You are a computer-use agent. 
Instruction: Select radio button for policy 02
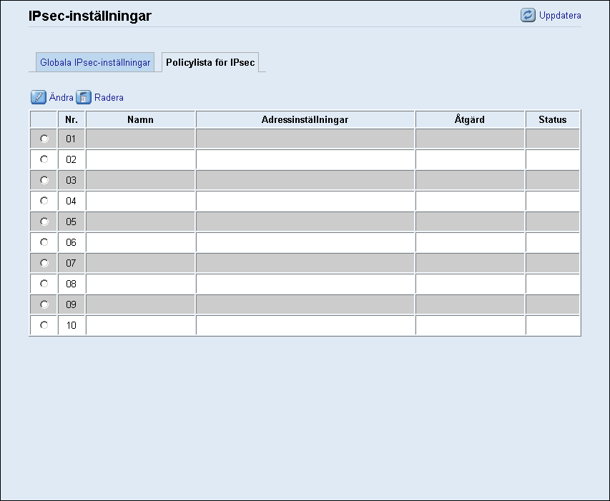tap(44, 159)
